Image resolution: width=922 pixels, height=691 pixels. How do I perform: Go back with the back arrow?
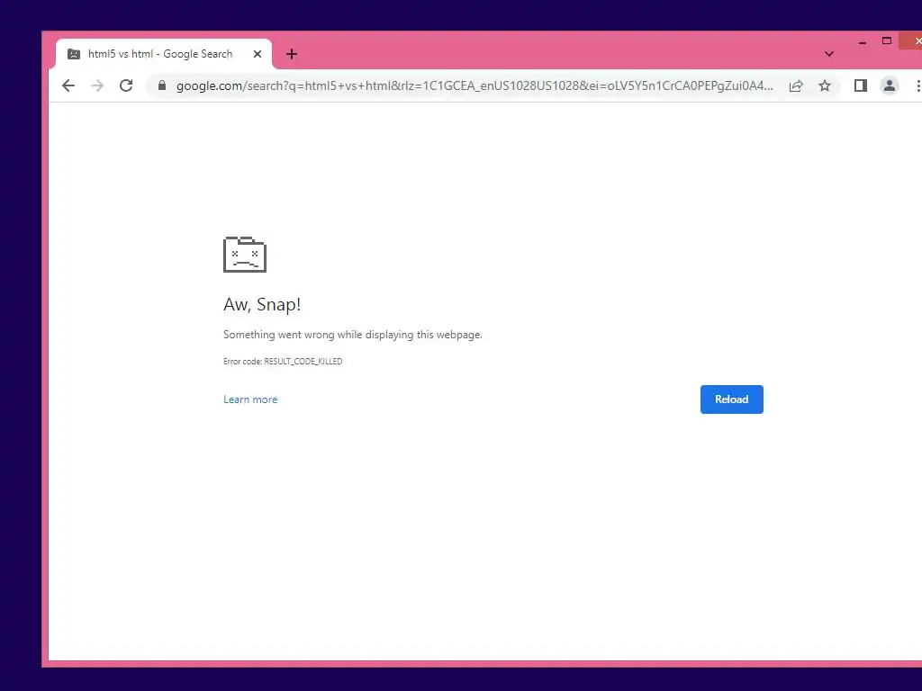click(68, 85)
